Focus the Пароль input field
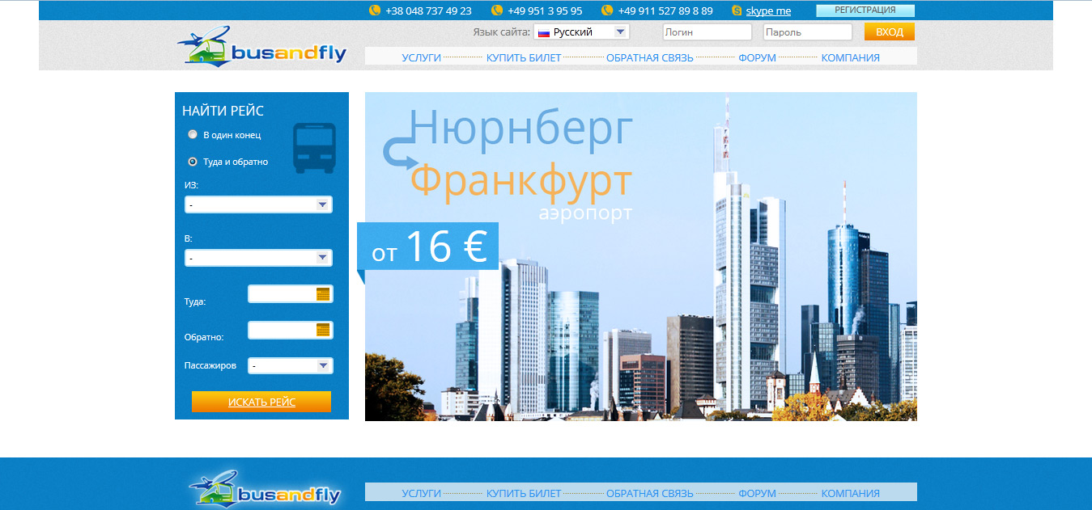This screenshot has height=510, width=1092. (808, 32)
